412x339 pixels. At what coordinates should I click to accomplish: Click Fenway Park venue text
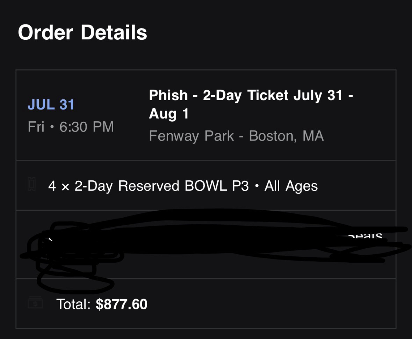[191, 136]
